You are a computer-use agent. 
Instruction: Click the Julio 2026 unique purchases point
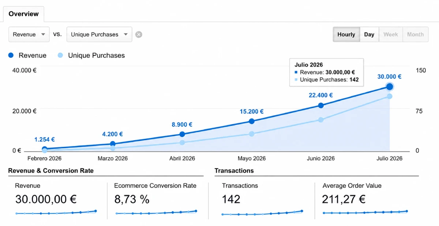(390, 96)
